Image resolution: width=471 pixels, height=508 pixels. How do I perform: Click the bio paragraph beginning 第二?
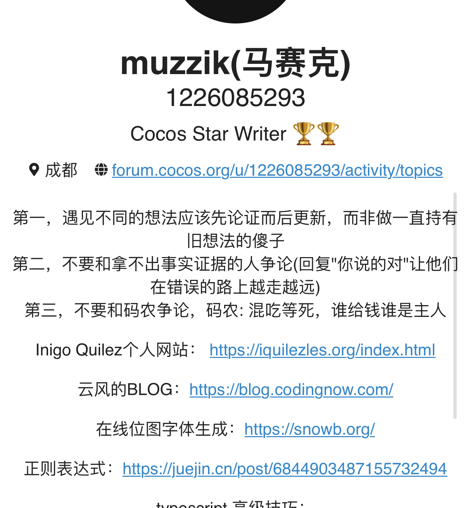coord(235,275)
